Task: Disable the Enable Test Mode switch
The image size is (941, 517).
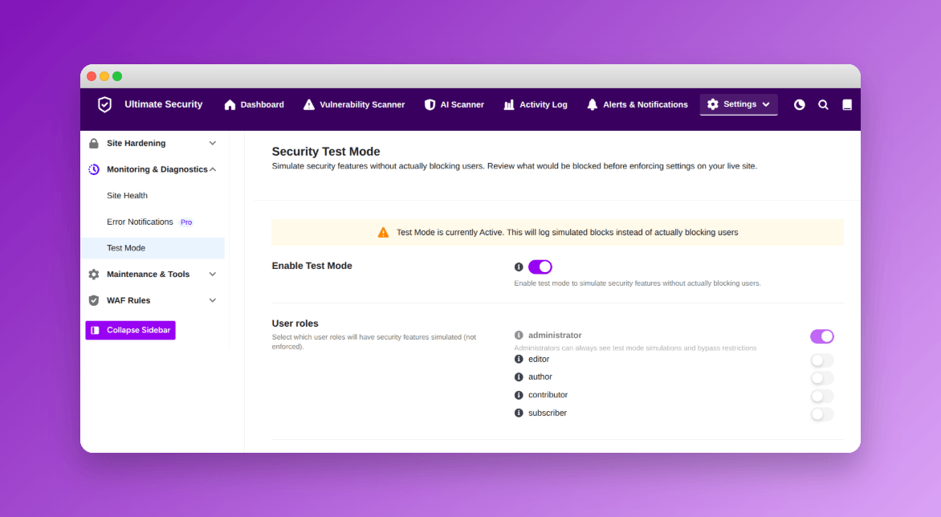Action: coord(540,267)
